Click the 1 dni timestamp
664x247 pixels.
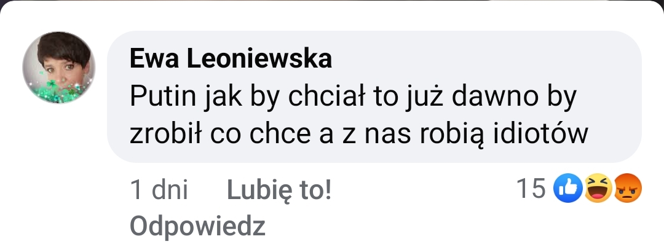[159, 189]
